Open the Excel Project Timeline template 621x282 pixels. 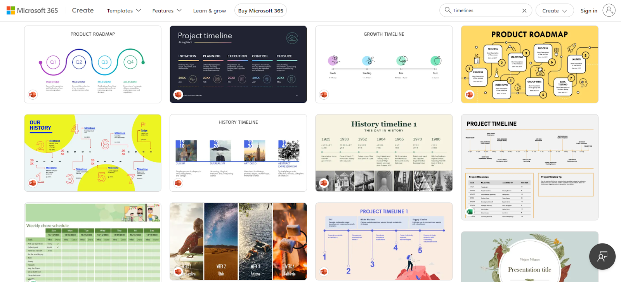click(530, 167)
